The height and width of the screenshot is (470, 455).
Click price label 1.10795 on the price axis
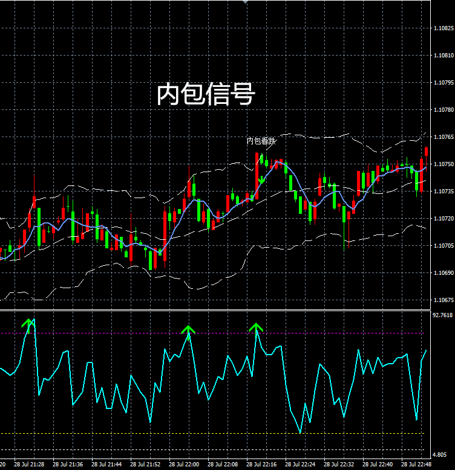(x=444, y=82)
